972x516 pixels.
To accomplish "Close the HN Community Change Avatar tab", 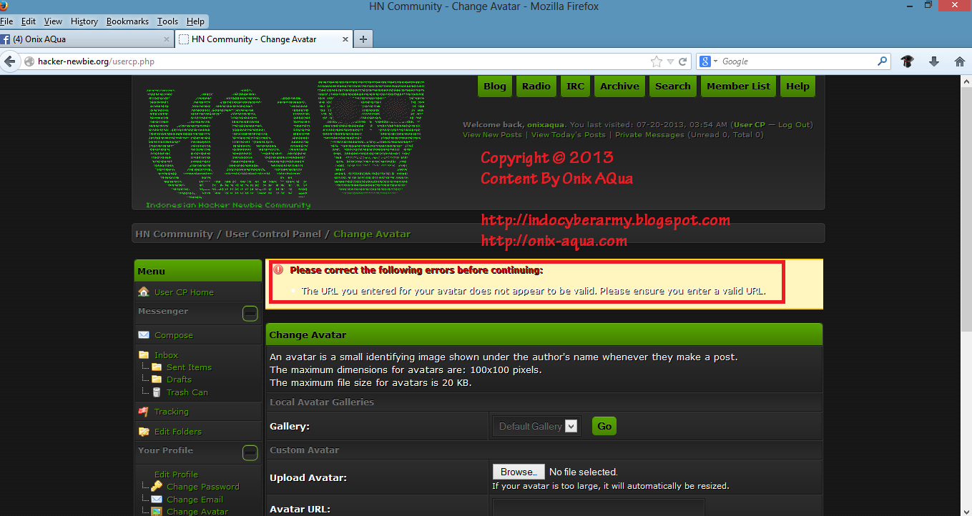I will click(345, 39).
